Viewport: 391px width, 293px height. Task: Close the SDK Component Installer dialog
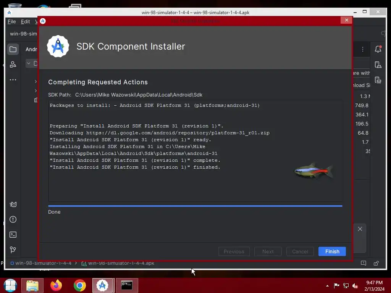[x=346, y=20]
